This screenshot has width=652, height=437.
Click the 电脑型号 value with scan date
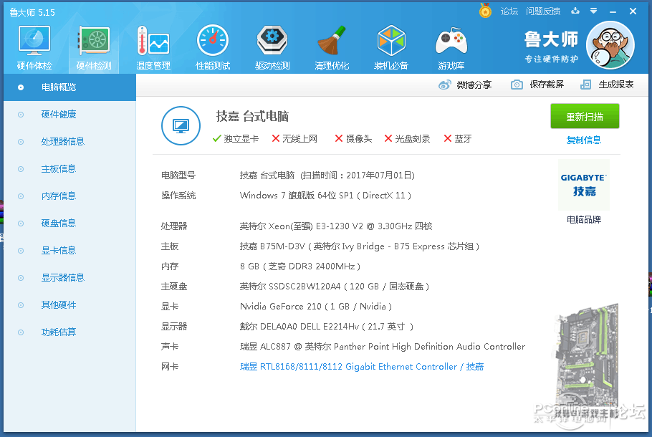point(327,176)
